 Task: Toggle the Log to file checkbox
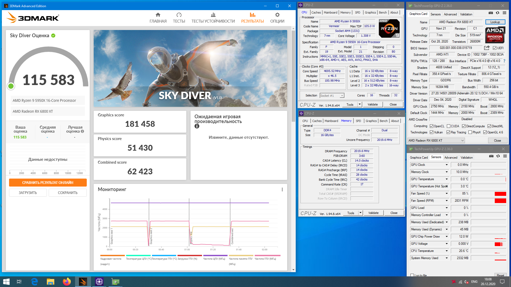click(x=412, y=275)
